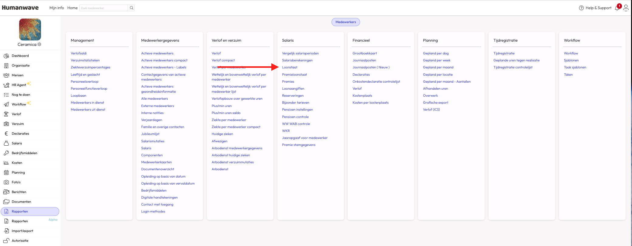This screenshot has width=632, height=246.
Task: Focus the Zoek medewerker search field
Action: pyautogui.click(x=103, y=8)
